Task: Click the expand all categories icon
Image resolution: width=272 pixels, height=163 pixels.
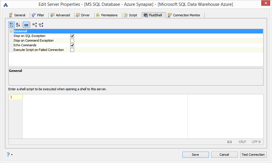Action: (x=34, y=25)
